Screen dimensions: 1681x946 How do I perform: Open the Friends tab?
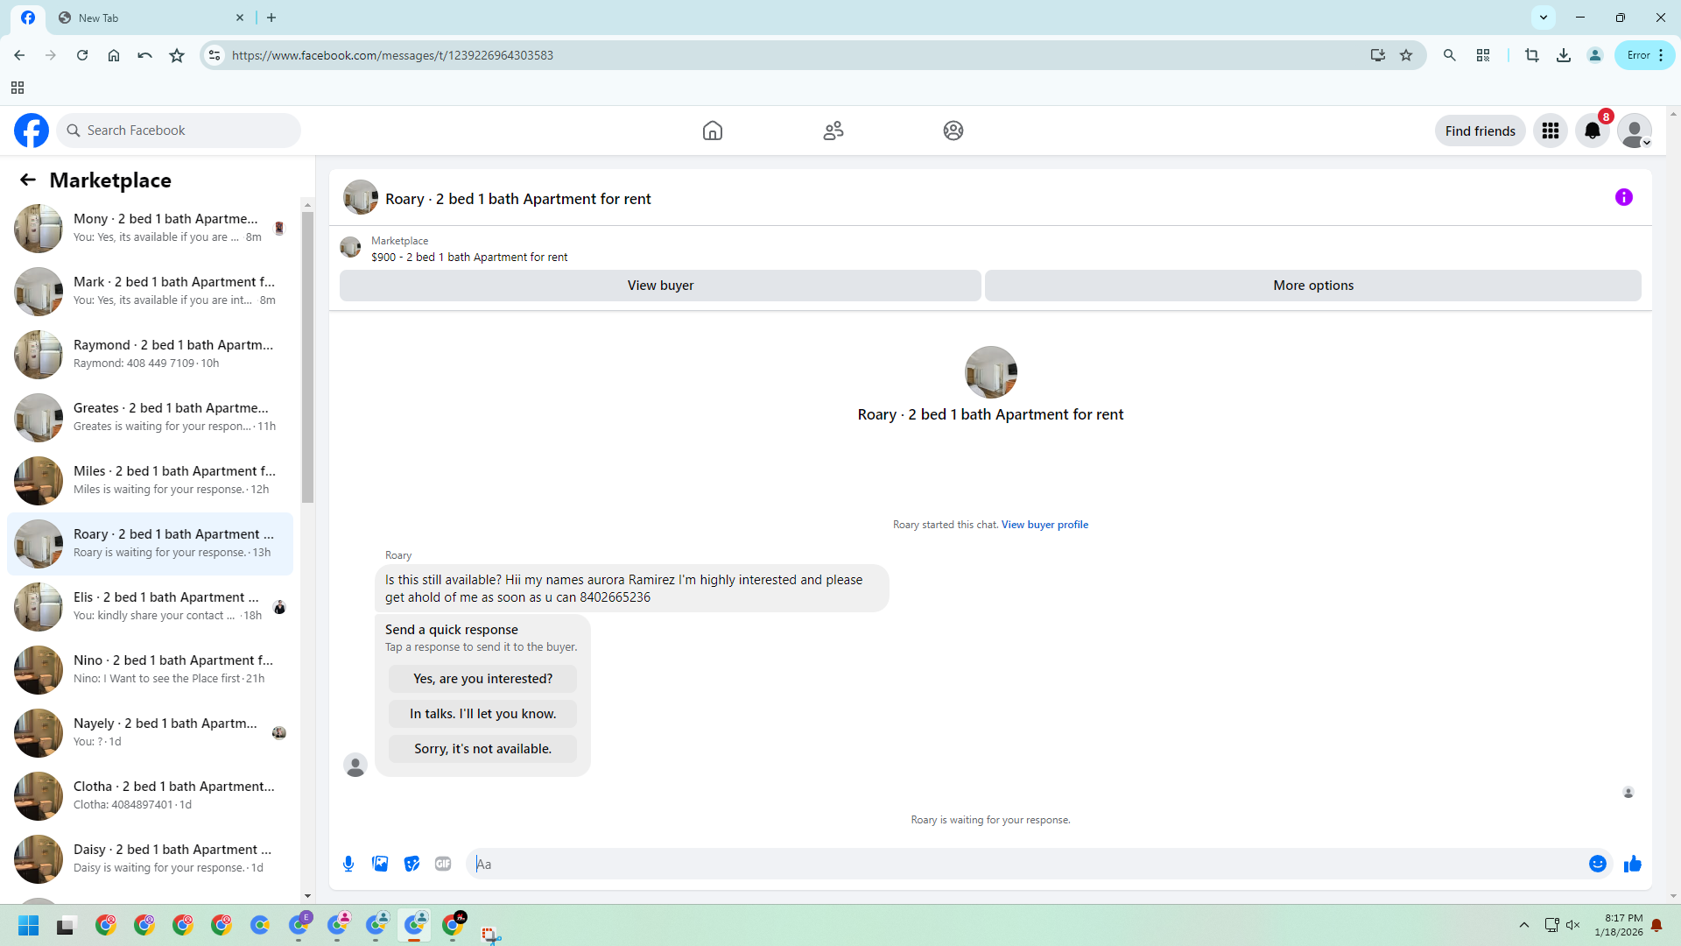pos(833,131)
